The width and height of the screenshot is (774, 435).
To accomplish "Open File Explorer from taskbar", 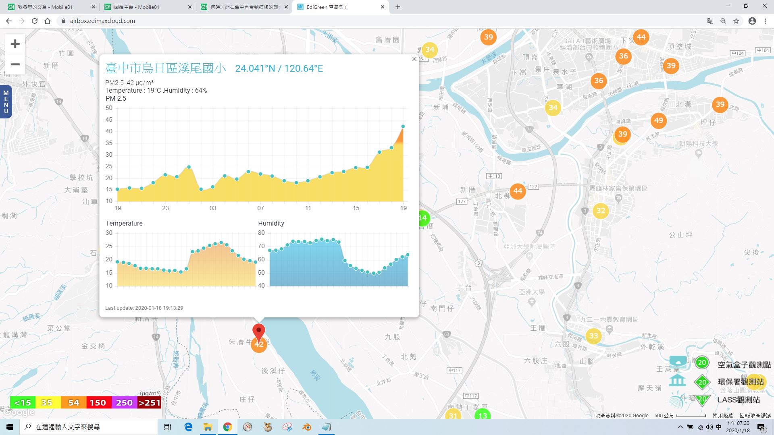I will 208,427.
